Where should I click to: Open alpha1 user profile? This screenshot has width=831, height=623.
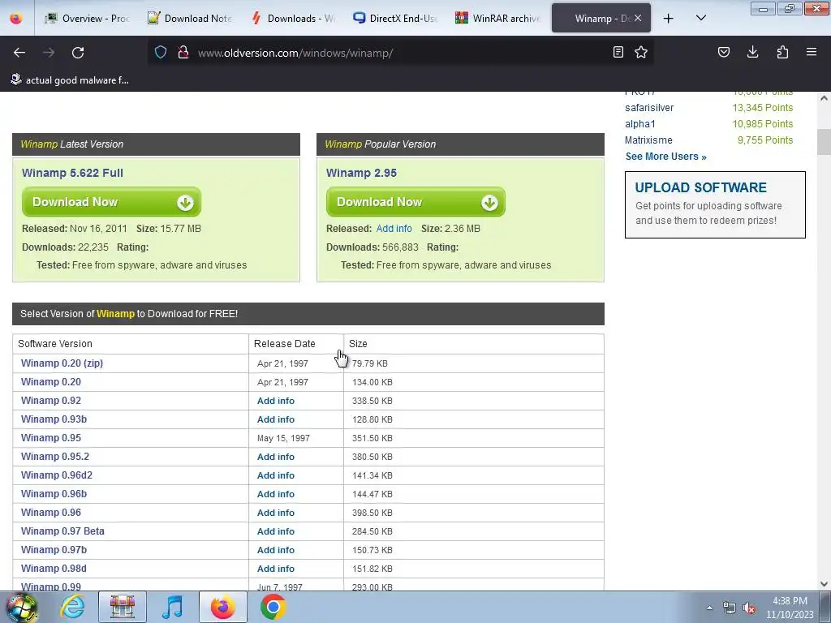pyautogui.click(x=639, y=124)
